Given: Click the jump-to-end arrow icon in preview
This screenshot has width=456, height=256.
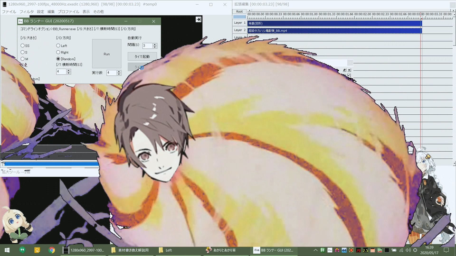Looking at the screenshot, I should (x=199, y=19).
